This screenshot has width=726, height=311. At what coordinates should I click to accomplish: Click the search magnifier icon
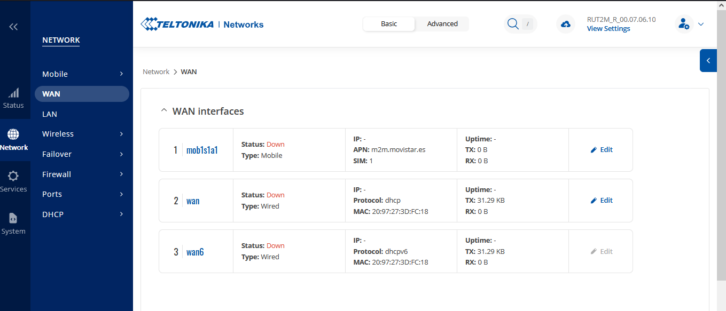coord(513,24)
